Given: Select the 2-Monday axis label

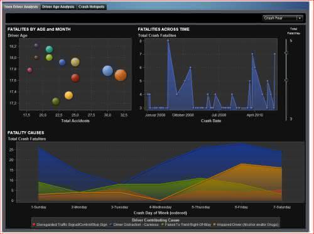Looking at the screenshot, I should (x=79, y=207).
